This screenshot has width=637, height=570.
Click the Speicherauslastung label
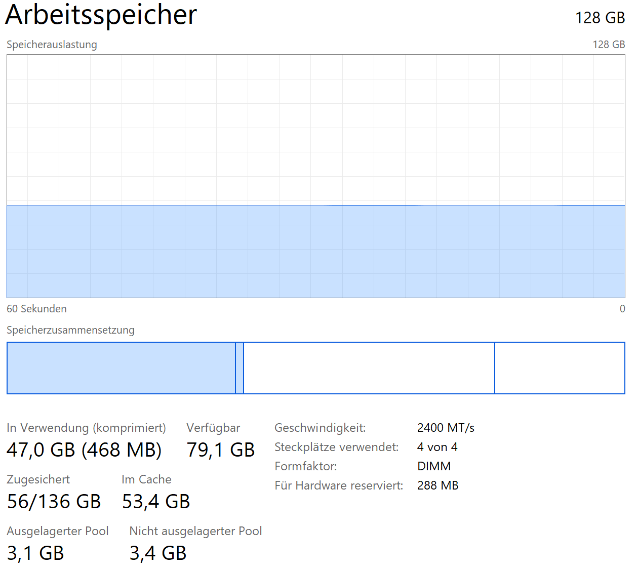click(52, 45)
